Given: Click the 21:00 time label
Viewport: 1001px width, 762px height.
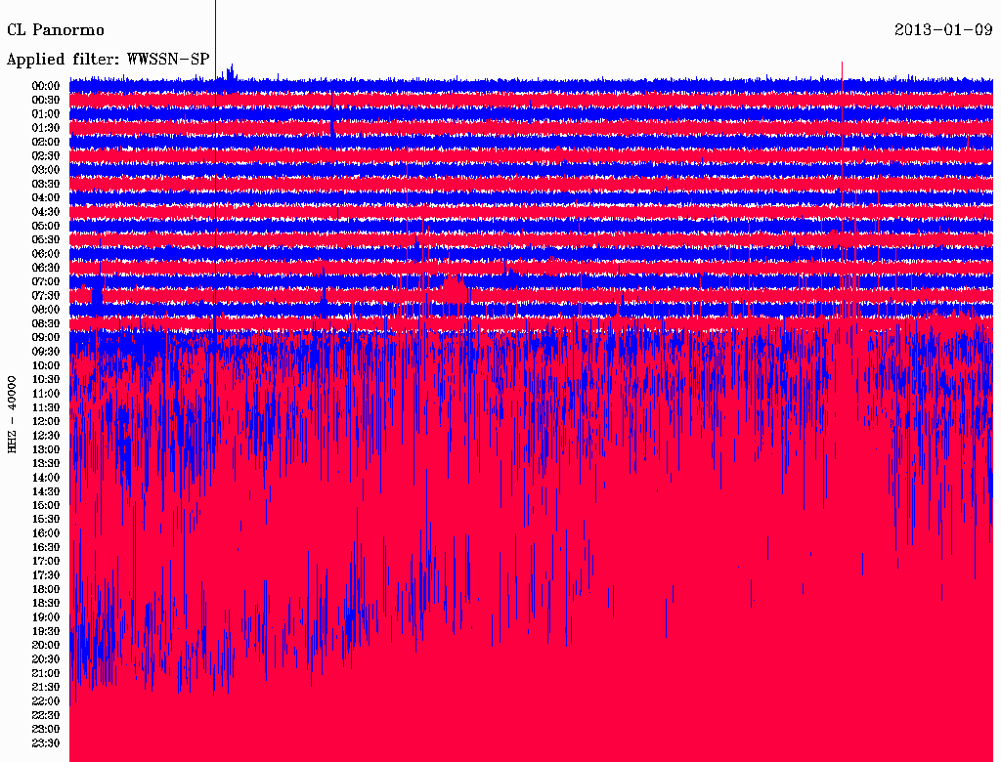Looking at the screenshot, I should coord(46,674).
